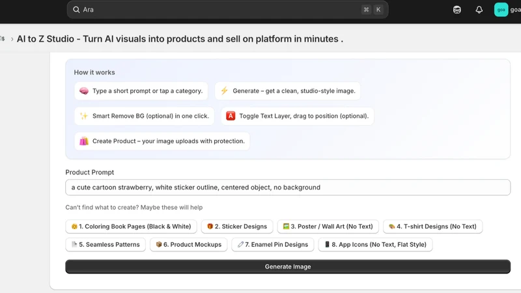Image resolution: width=521 pixels, height=293 pixels.
Task: Click the lightning bolt Generate icon
Action: tap(224, 91)
